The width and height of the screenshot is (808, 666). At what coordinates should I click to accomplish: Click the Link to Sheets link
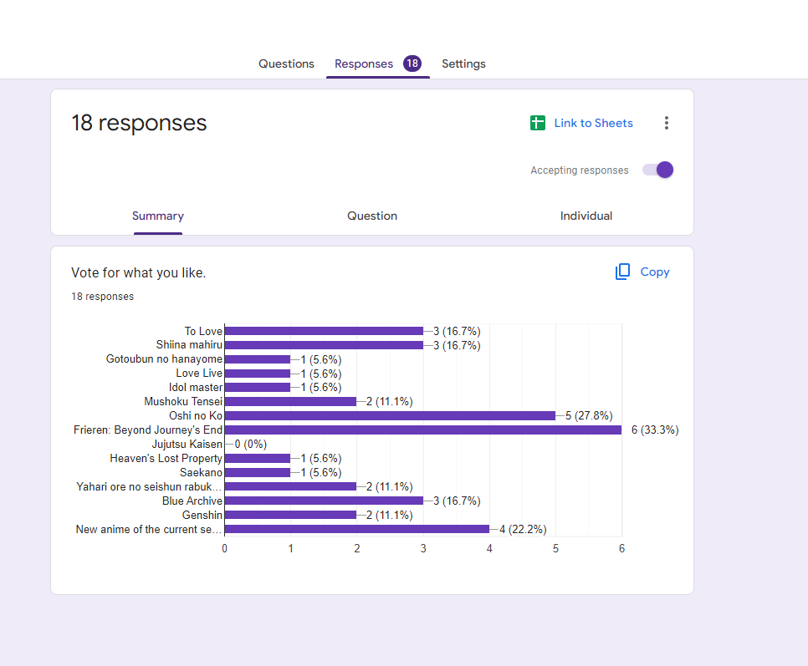pyautogui.click(x=594, y=123)
